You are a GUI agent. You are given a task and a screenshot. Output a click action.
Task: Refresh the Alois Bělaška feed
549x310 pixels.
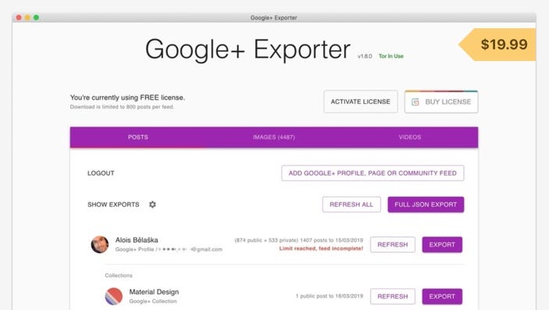[x=393, y=244]
